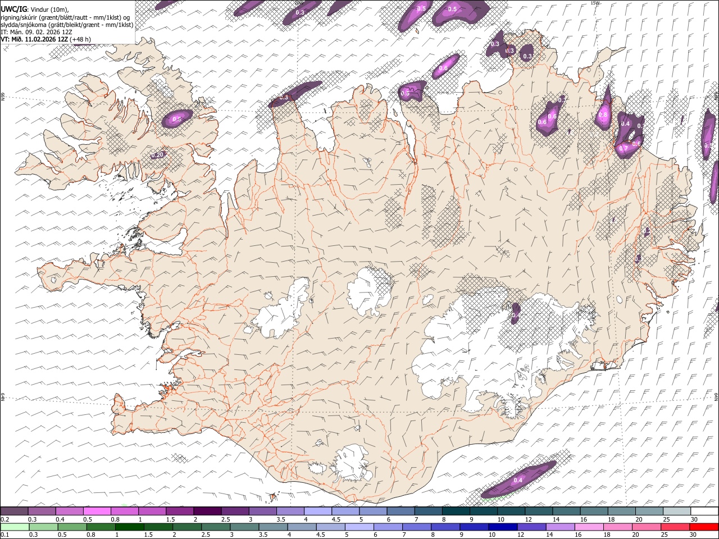Click the 'slydda/snjókoma' legend description line
This screenshot has width=719, height=539.
coord(67,24)
